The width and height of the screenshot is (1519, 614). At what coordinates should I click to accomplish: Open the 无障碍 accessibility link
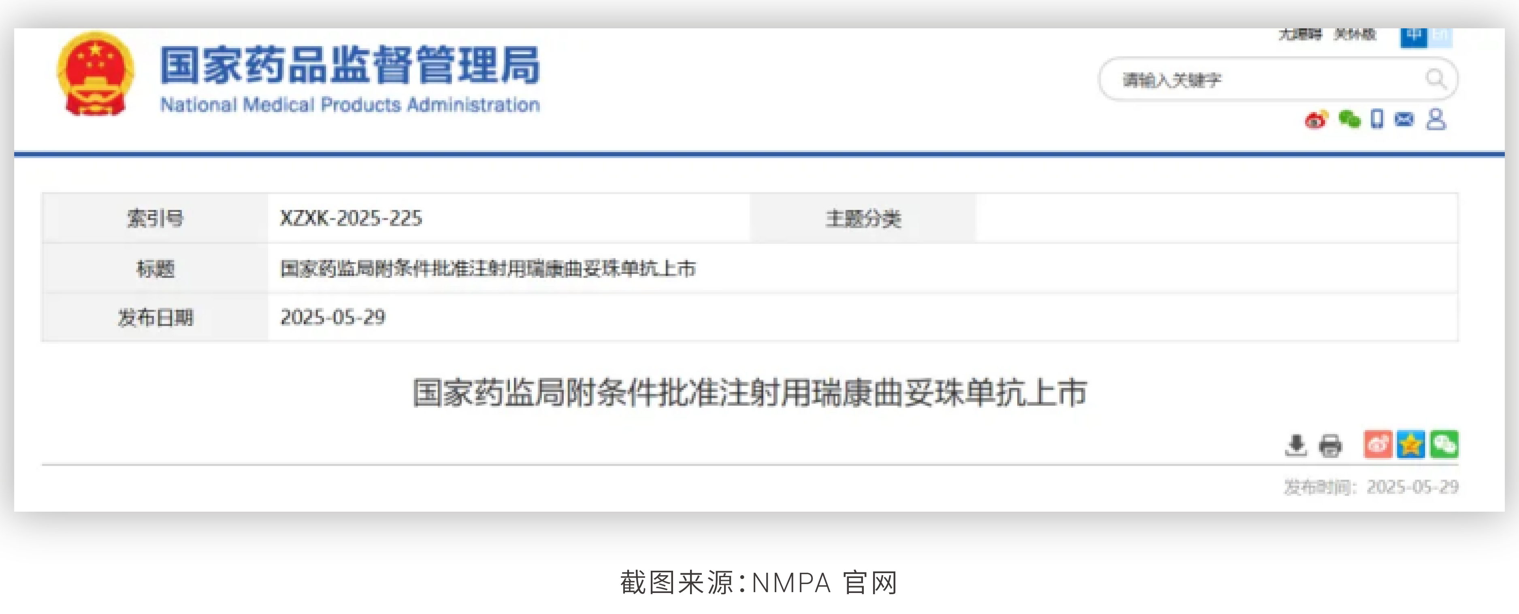1300,34
